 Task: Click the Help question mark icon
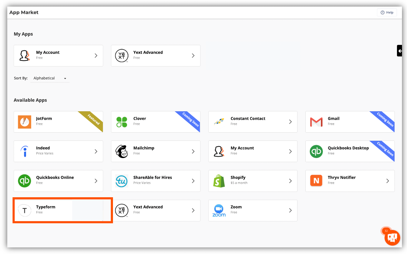click(x=382, y=13)
